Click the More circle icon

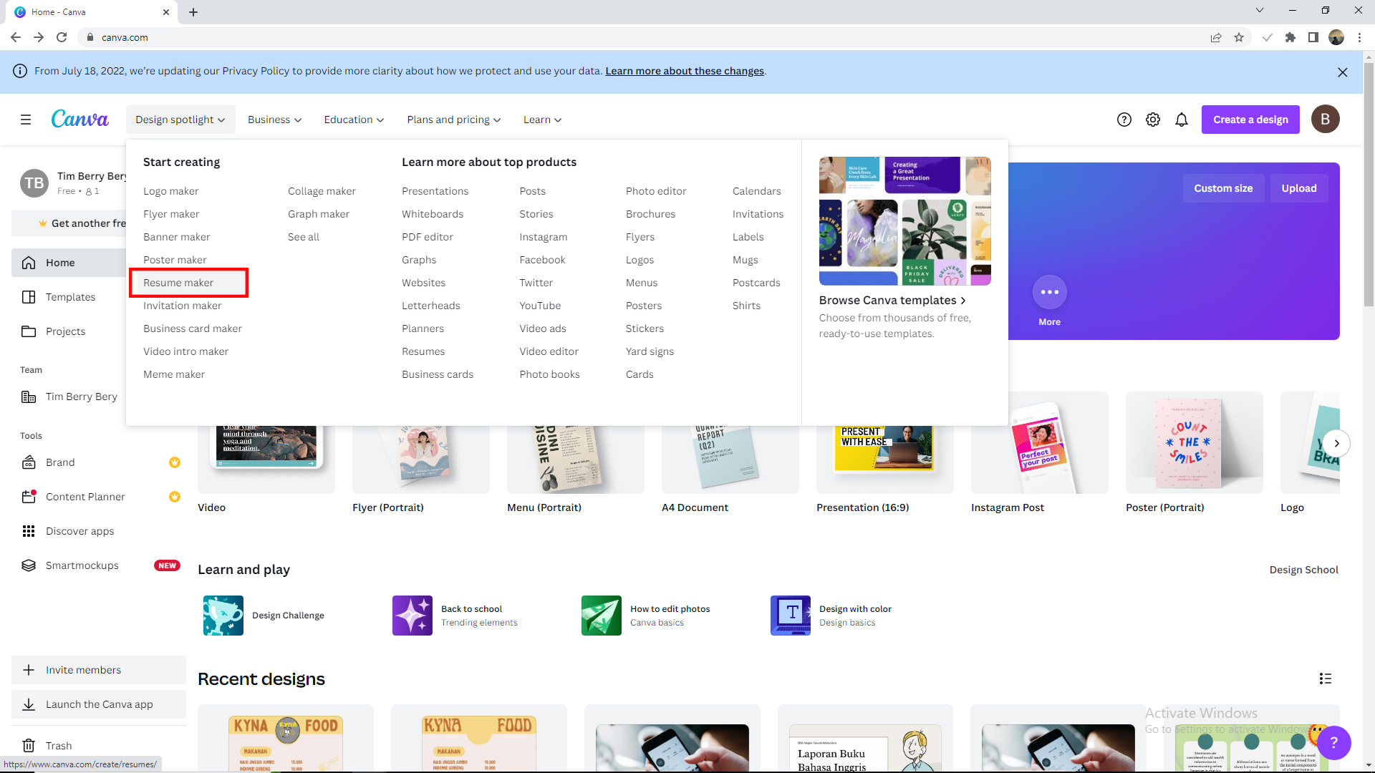(1049, 292)
